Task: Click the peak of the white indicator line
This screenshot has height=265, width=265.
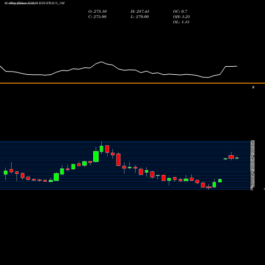Action: 101,62
